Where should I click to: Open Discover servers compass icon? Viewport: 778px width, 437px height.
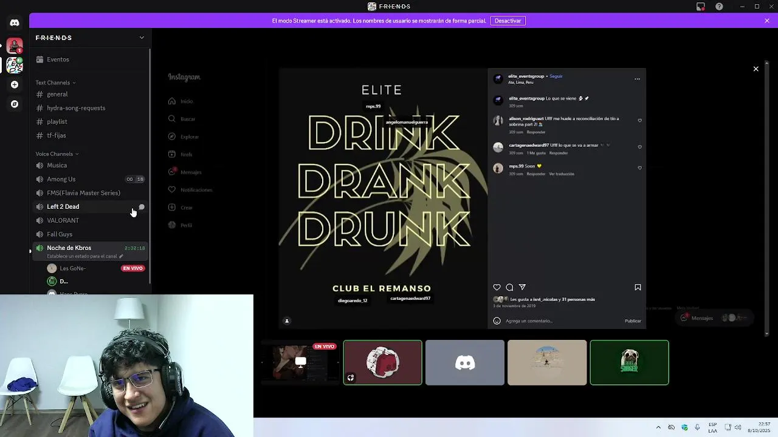click(x=15, y=104)
